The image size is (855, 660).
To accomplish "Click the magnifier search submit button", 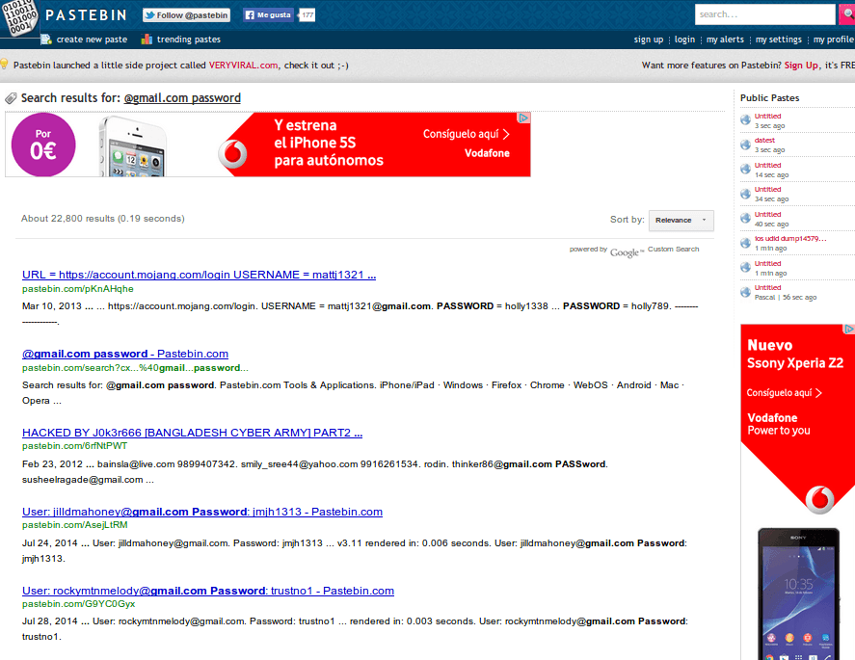I will coord(846,14).
